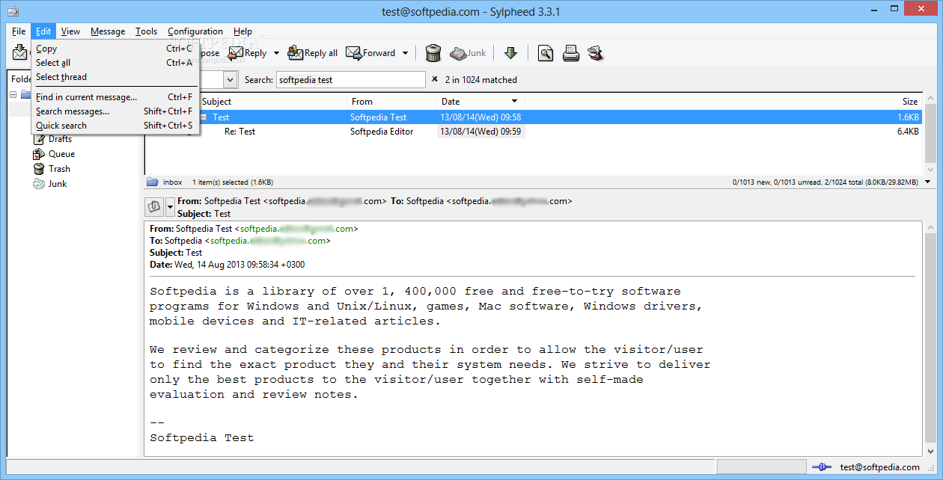Click the green down arrow Next icon
The width and height of the screenshot is (943, 480).
(x=511, y=53)
